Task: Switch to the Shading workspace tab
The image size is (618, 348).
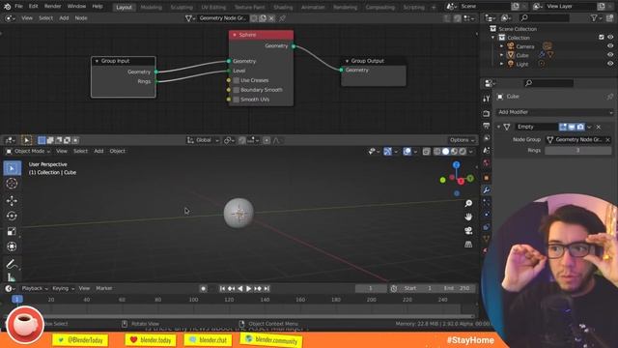Action: coord(283,7)
